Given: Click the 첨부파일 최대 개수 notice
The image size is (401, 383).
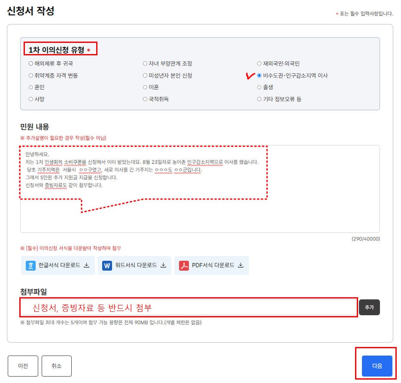Looking at the screenshot, I should click(x=111, y=323).
